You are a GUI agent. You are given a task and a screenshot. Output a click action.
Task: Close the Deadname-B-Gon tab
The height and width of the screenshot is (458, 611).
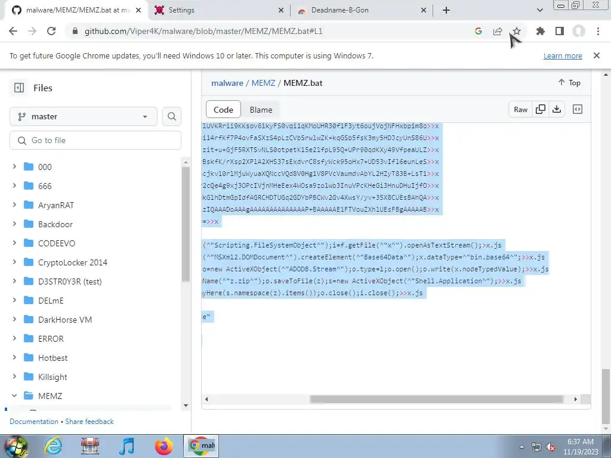coord(424,10)
